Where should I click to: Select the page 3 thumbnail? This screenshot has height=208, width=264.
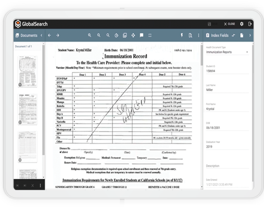[x=27, y=147]
